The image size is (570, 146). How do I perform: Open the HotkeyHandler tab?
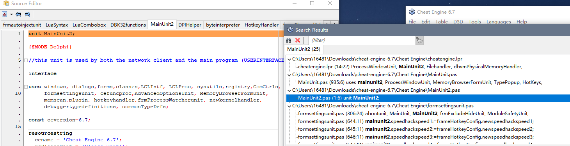(261, 25)
